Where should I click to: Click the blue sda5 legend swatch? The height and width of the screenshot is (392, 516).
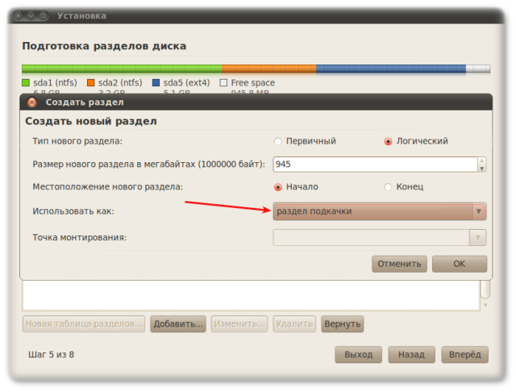[x=156, y=83]
